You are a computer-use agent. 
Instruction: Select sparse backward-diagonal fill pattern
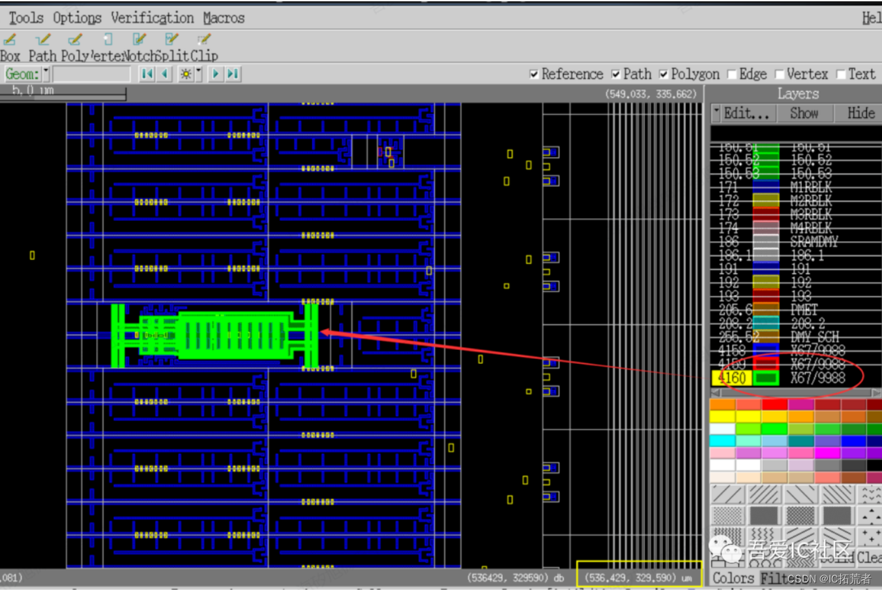(x=800, y=495)
